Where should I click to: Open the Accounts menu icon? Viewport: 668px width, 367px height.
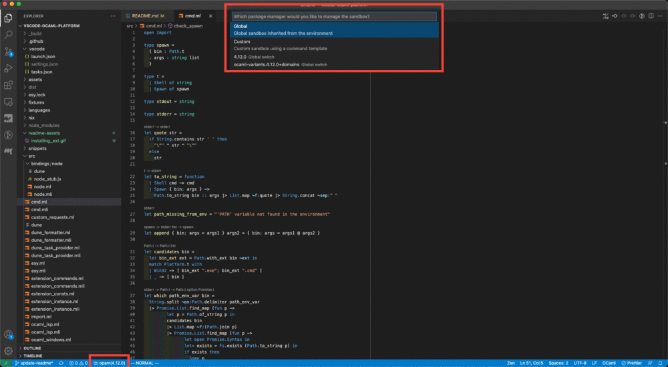[x=8, y=335]
